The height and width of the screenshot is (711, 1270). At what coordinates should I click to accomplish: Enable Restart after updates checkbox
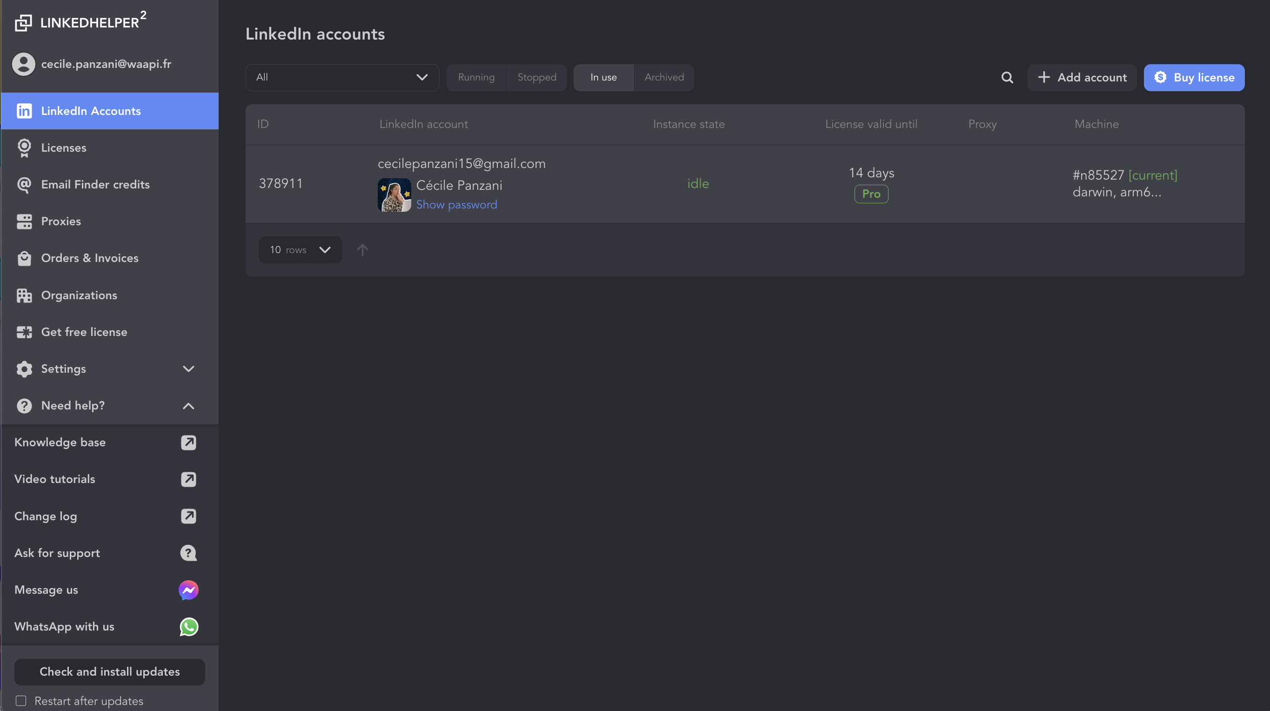[x=21, y=701]
